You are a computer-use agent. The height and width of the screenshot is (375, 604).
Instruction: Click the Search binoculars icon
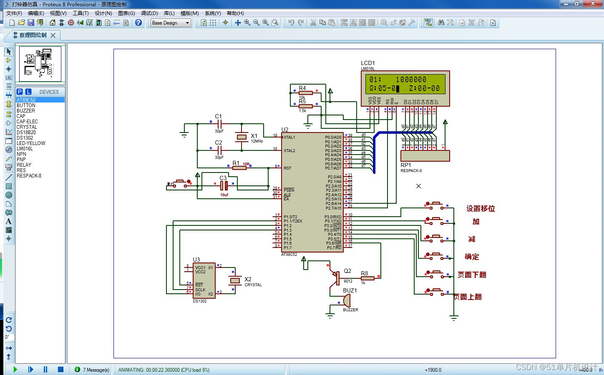pos(441,22)
